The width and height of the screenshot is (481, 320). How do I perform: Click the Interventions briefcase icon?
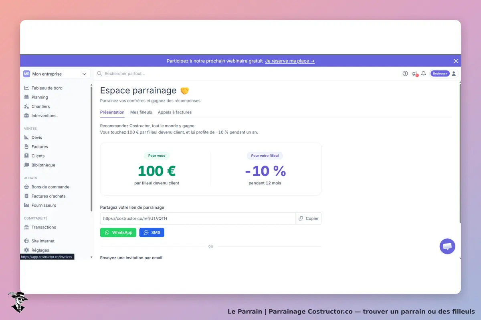[26, 116]
